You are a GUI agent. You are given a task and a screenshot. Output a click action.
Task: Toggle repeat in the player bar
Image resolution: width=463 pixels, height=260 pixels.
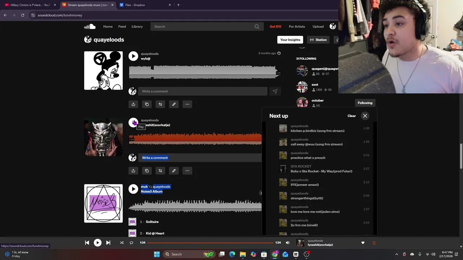pyautogui.click(x=131, y=243)
